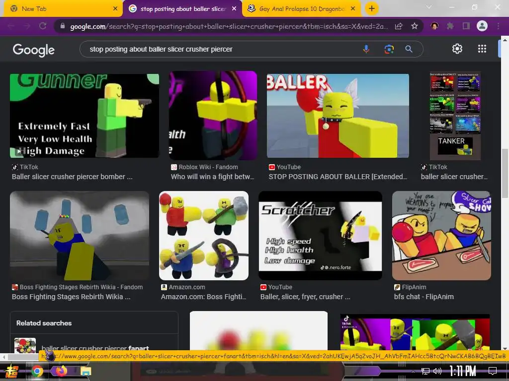This screenshot has width=509, height=381.
Task: Open the Google apps grid
Action: (482, 49)
